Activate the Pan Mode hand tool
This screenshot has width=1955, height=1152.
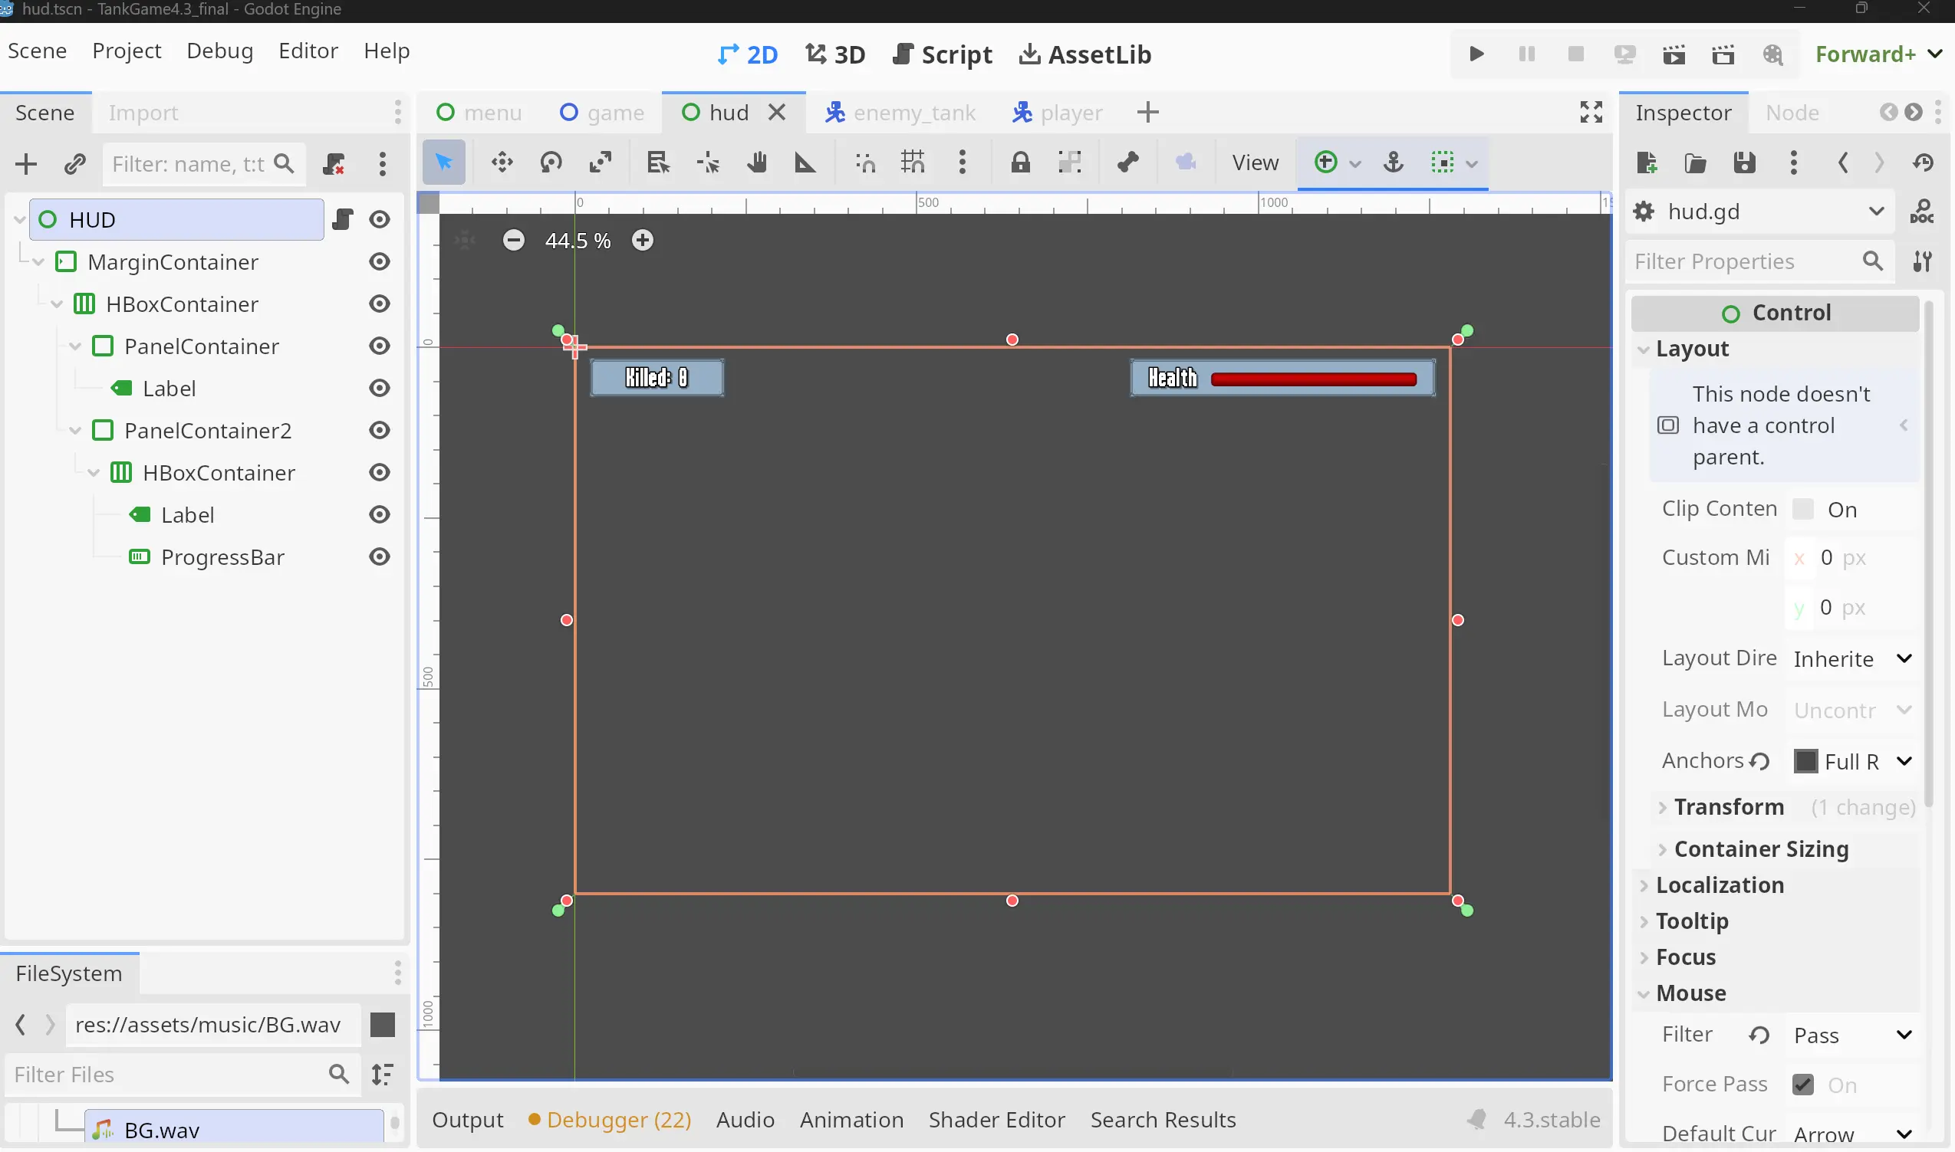pos(756,162)
